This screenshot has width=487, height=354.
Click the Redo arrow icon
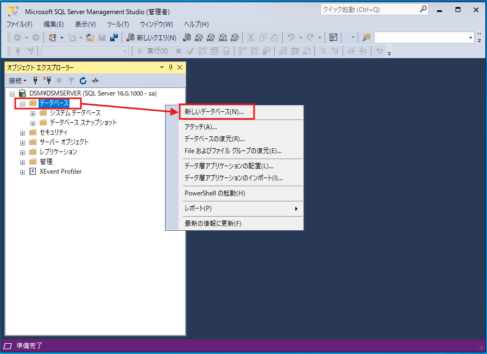[x=310, y=37]
